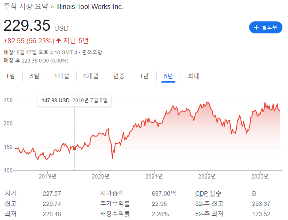Click the 2022년 axis label

[x=207, y=176]
